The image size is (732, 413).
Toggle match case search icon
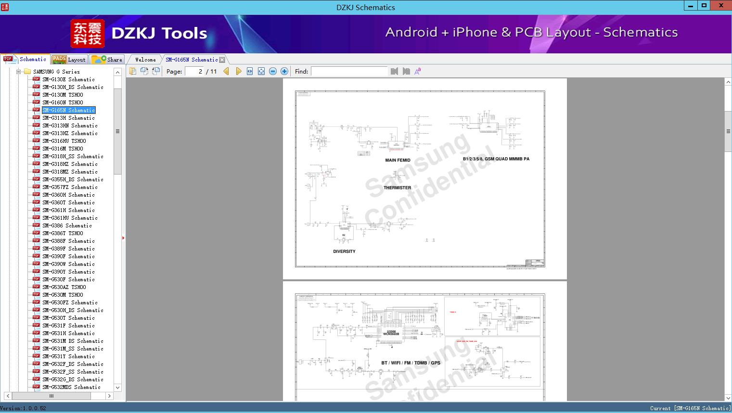418,71
